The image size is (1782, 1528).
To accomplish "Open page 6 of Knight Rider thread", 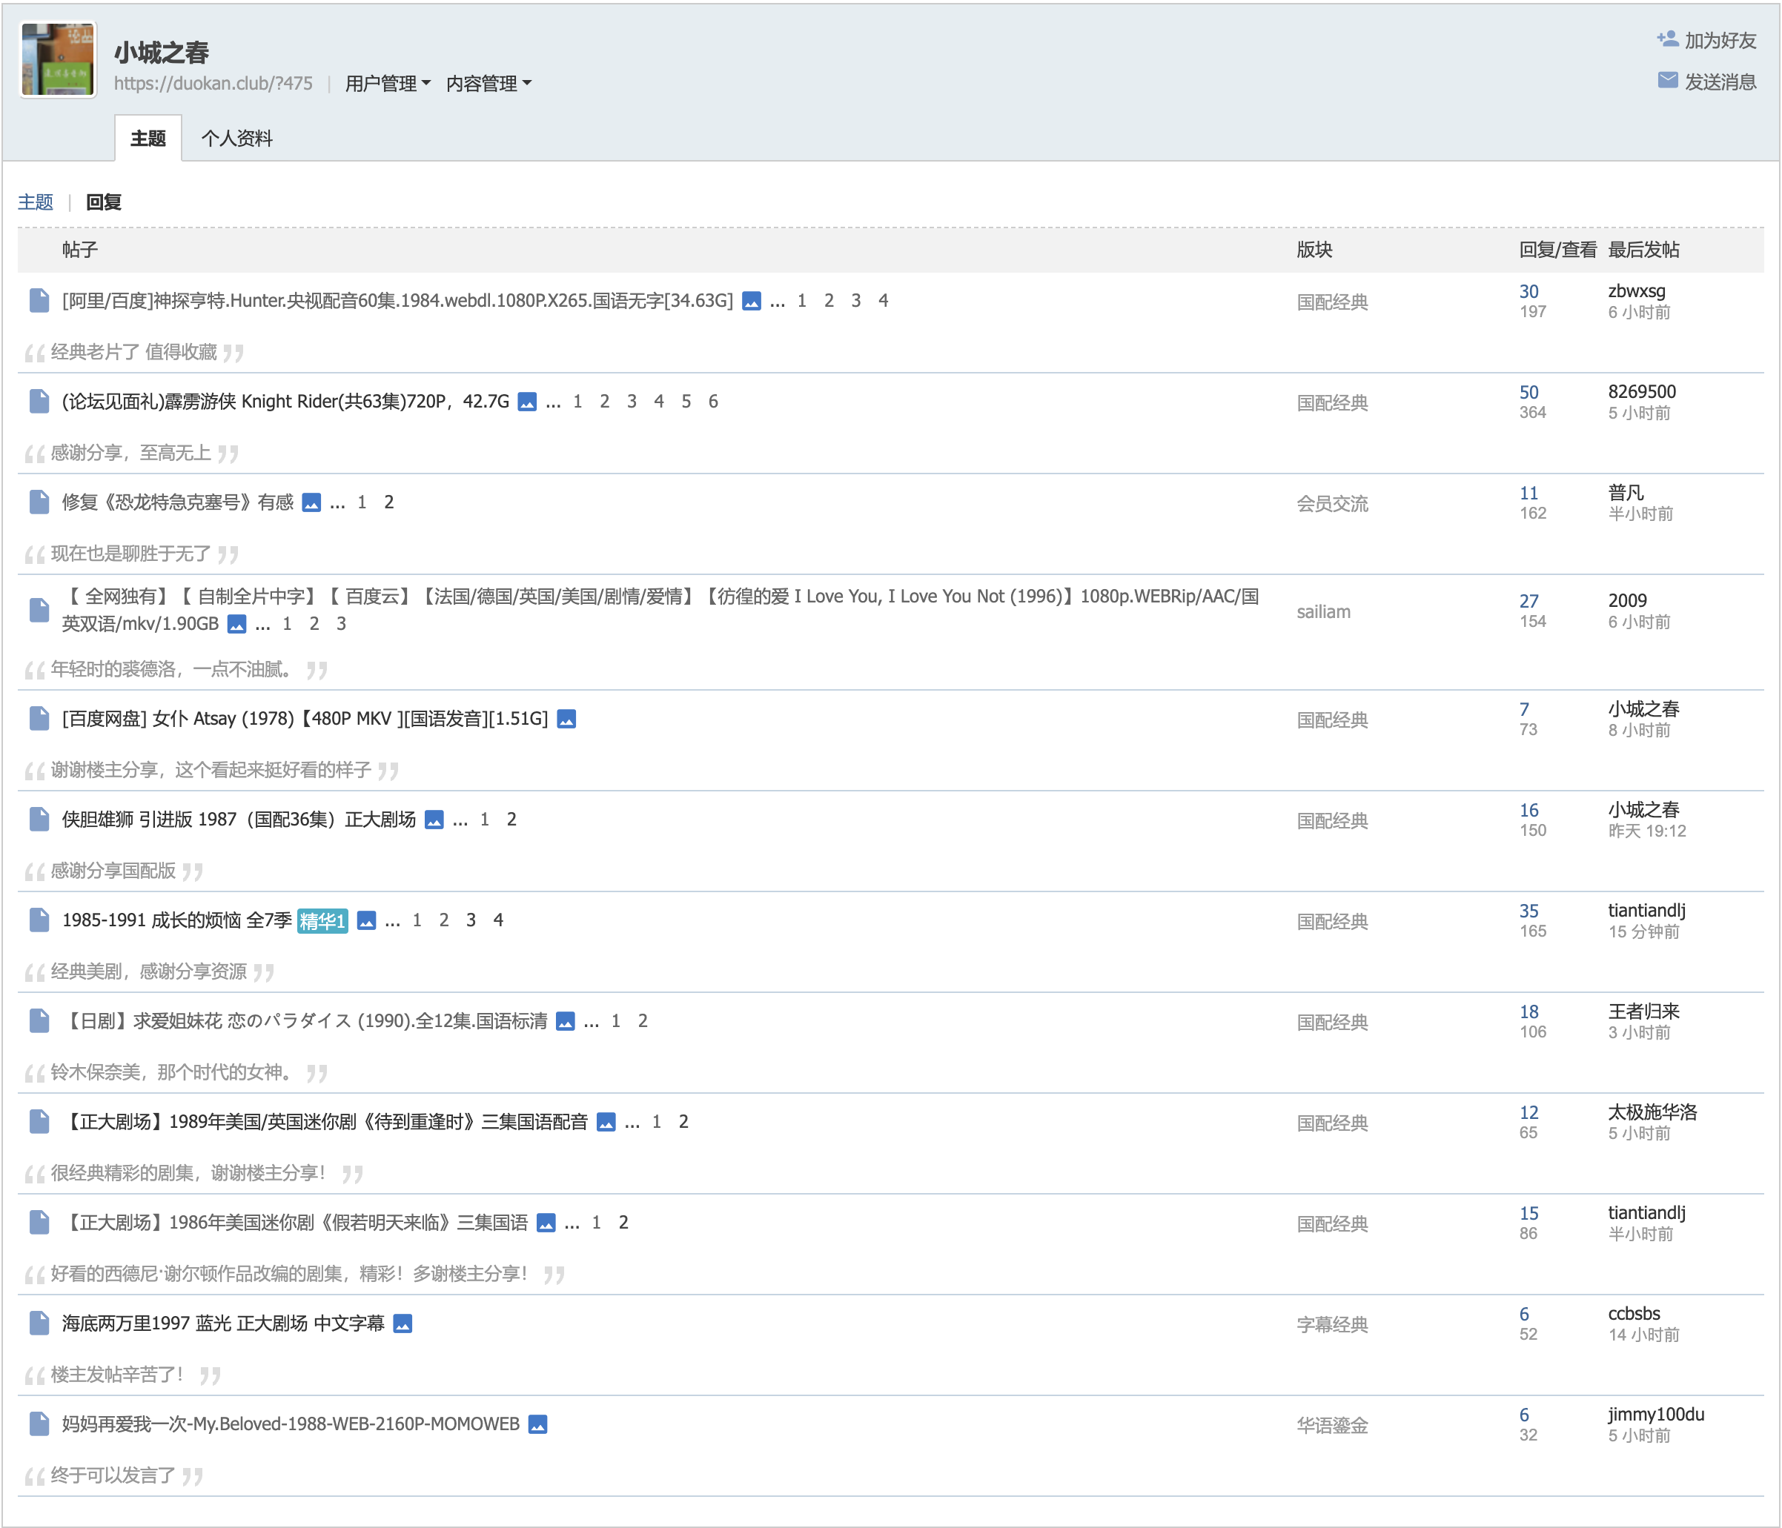I will pyautogui.click(x=713, y=402).
